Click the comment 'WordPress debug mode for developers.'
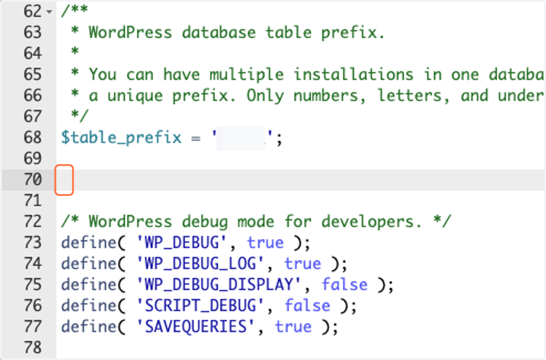This screenshot has width=546, height=360. pyautogui.click(x=257, y=222)
